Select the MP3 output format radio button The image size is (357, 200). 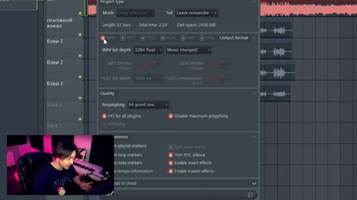click(123, 38)
